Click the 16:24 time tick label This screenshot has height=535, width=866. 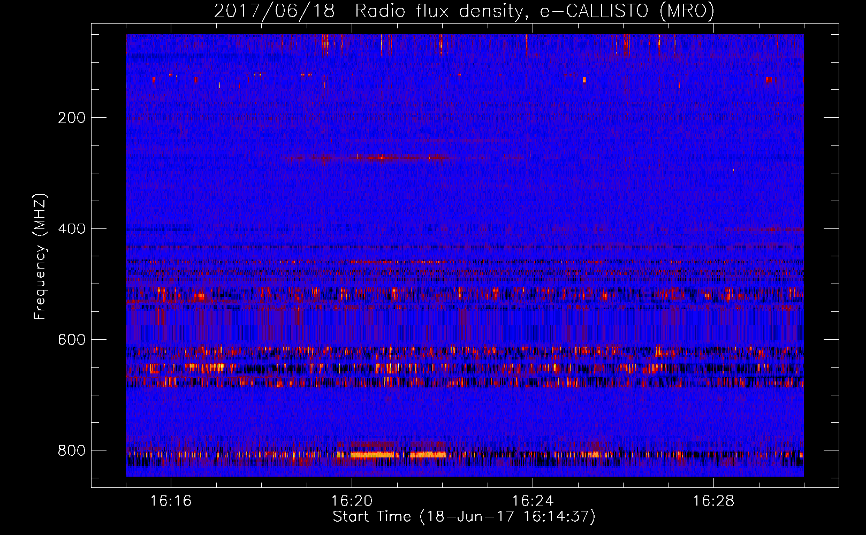coord(533,501)
